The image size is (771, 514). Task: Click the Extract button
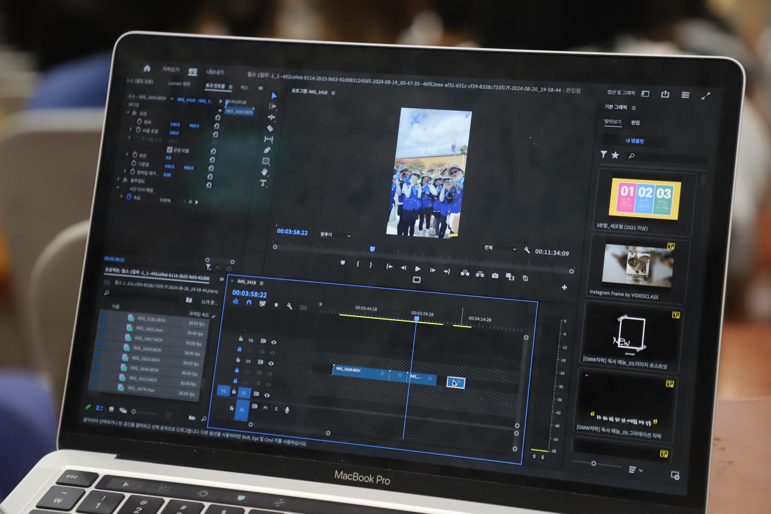click(480, 274)
